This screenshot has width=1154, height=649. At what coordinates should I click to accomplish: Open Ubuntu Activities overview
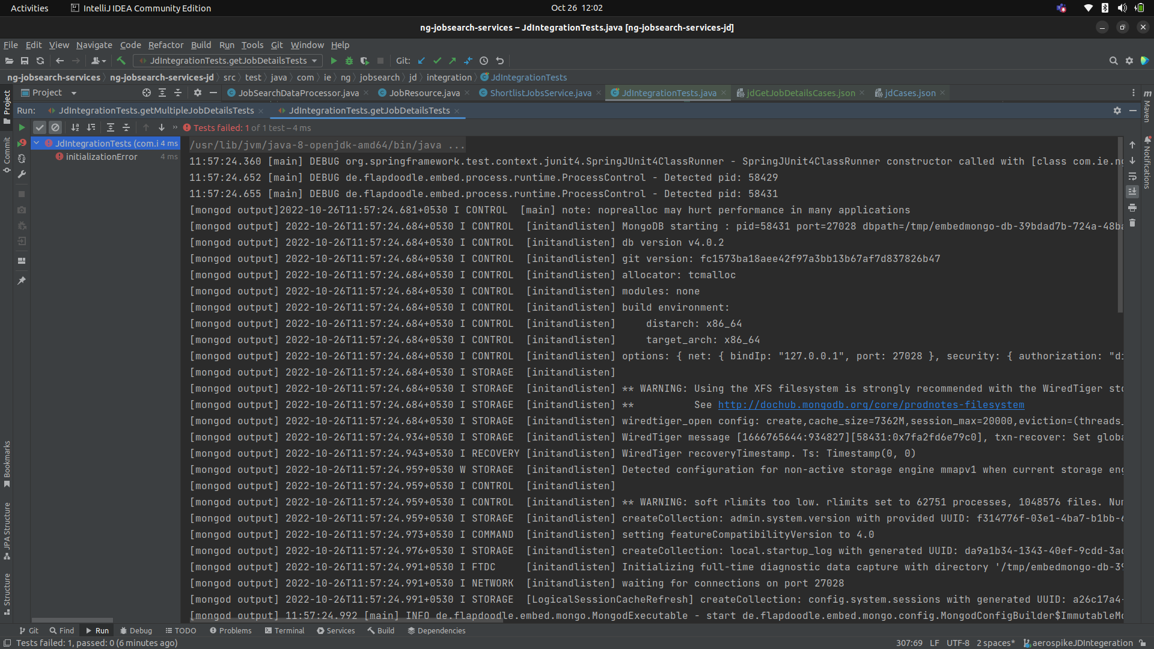coord(29,8)
